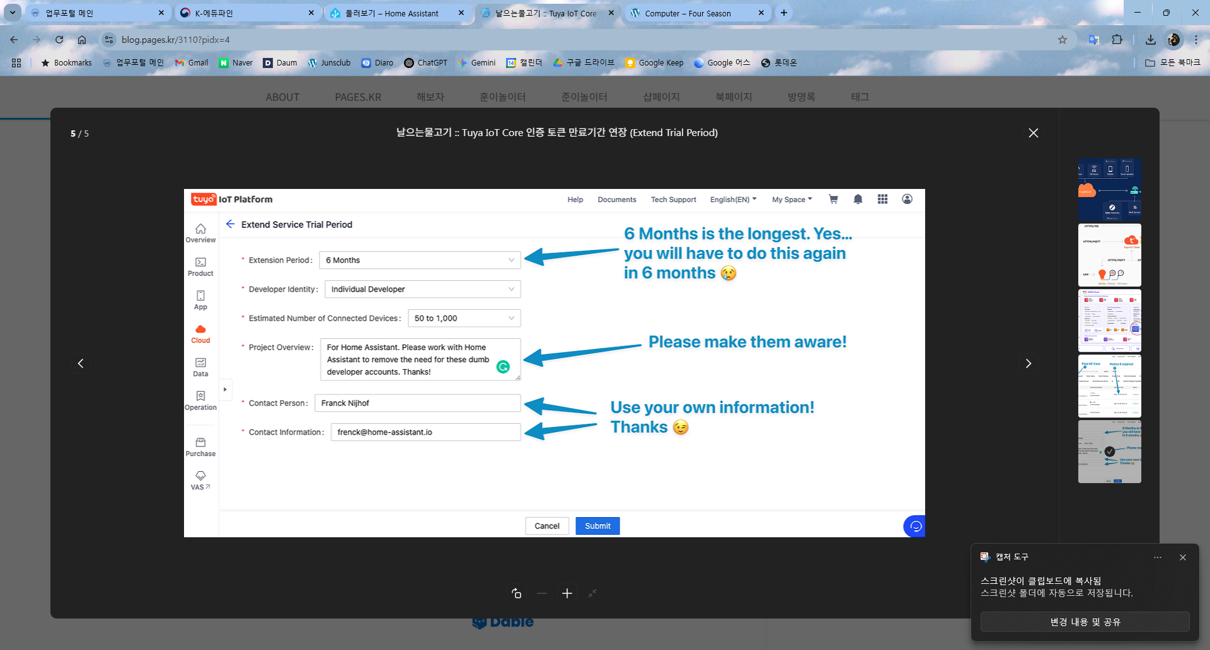This screenshot has height=650, width=1210.
Task: Open the Chrome extensions puzzle icon
Action: coord(1117,40)
